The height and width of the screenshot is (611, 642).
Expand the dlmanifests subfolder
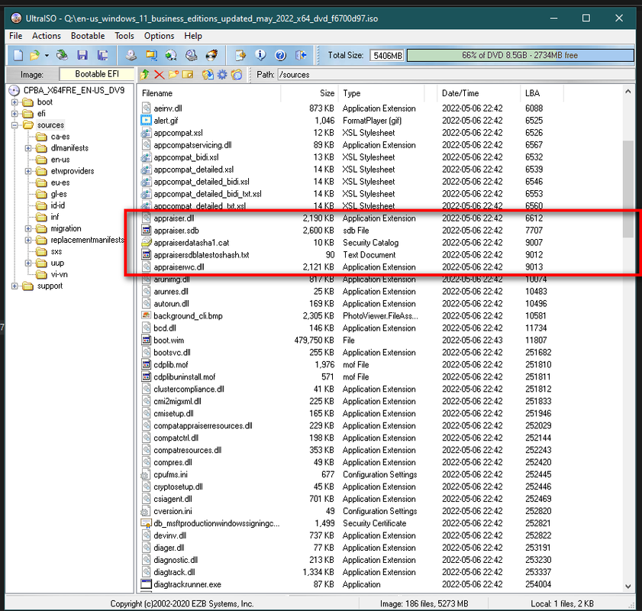[28, 148]
